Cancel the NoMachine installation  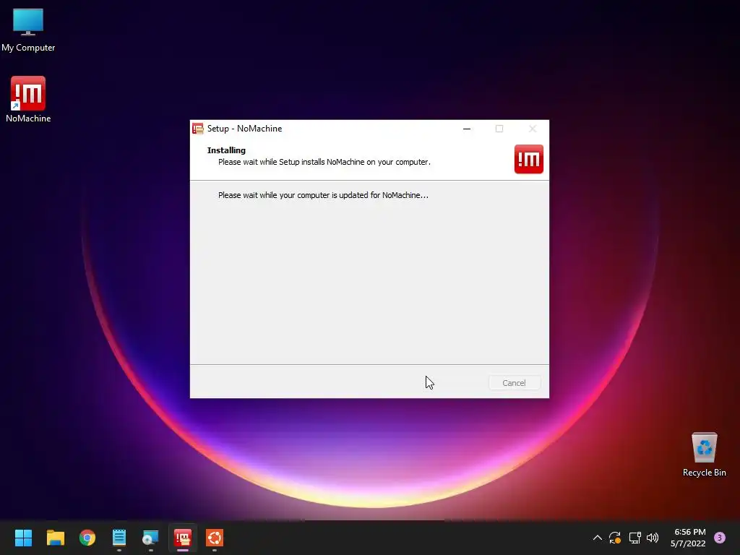(514, 383)
